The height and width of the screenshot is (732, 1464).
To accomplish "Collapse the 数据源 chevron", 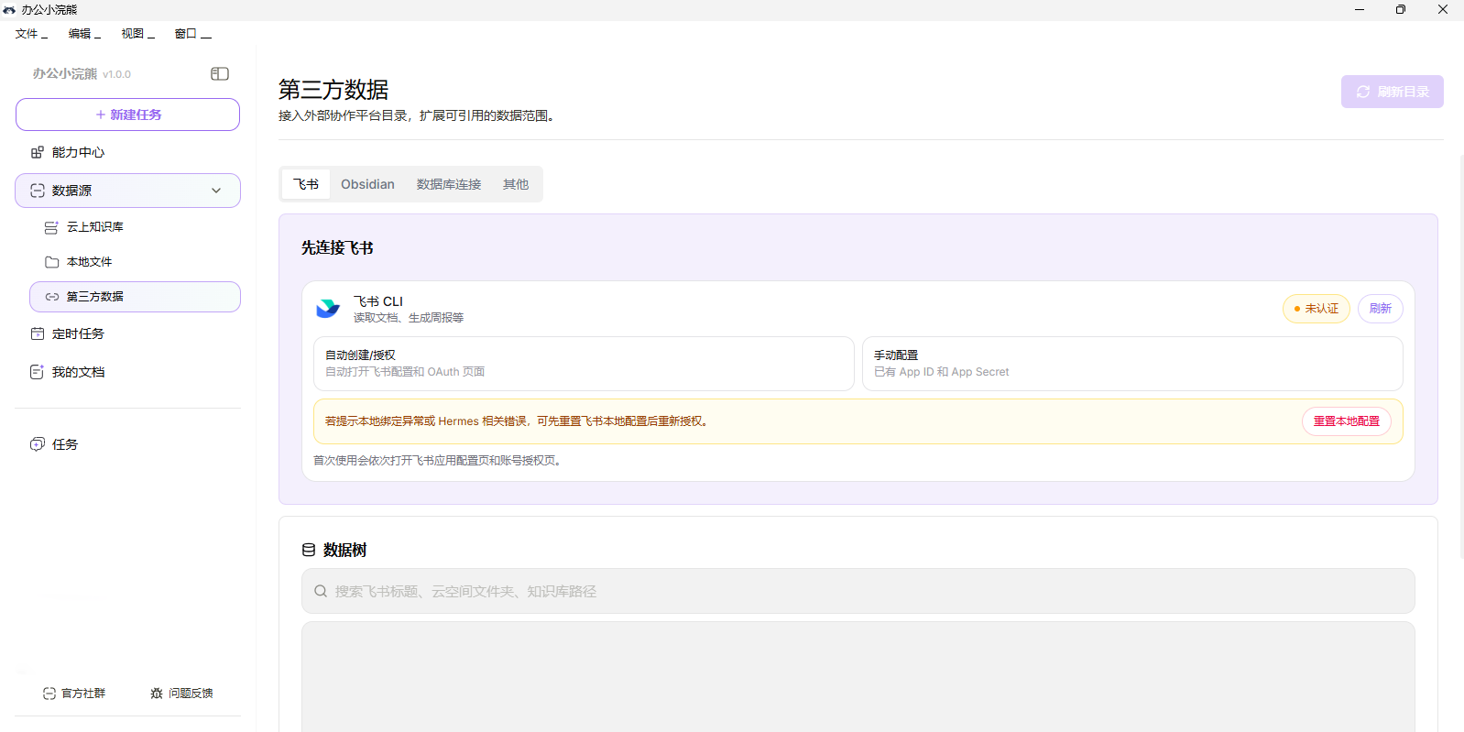I will [216, 191].
